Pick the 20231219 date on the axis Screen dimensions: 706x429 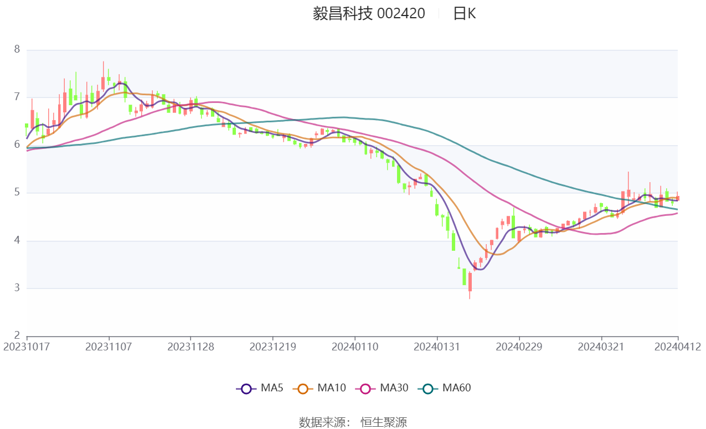[x=272, y=347]
